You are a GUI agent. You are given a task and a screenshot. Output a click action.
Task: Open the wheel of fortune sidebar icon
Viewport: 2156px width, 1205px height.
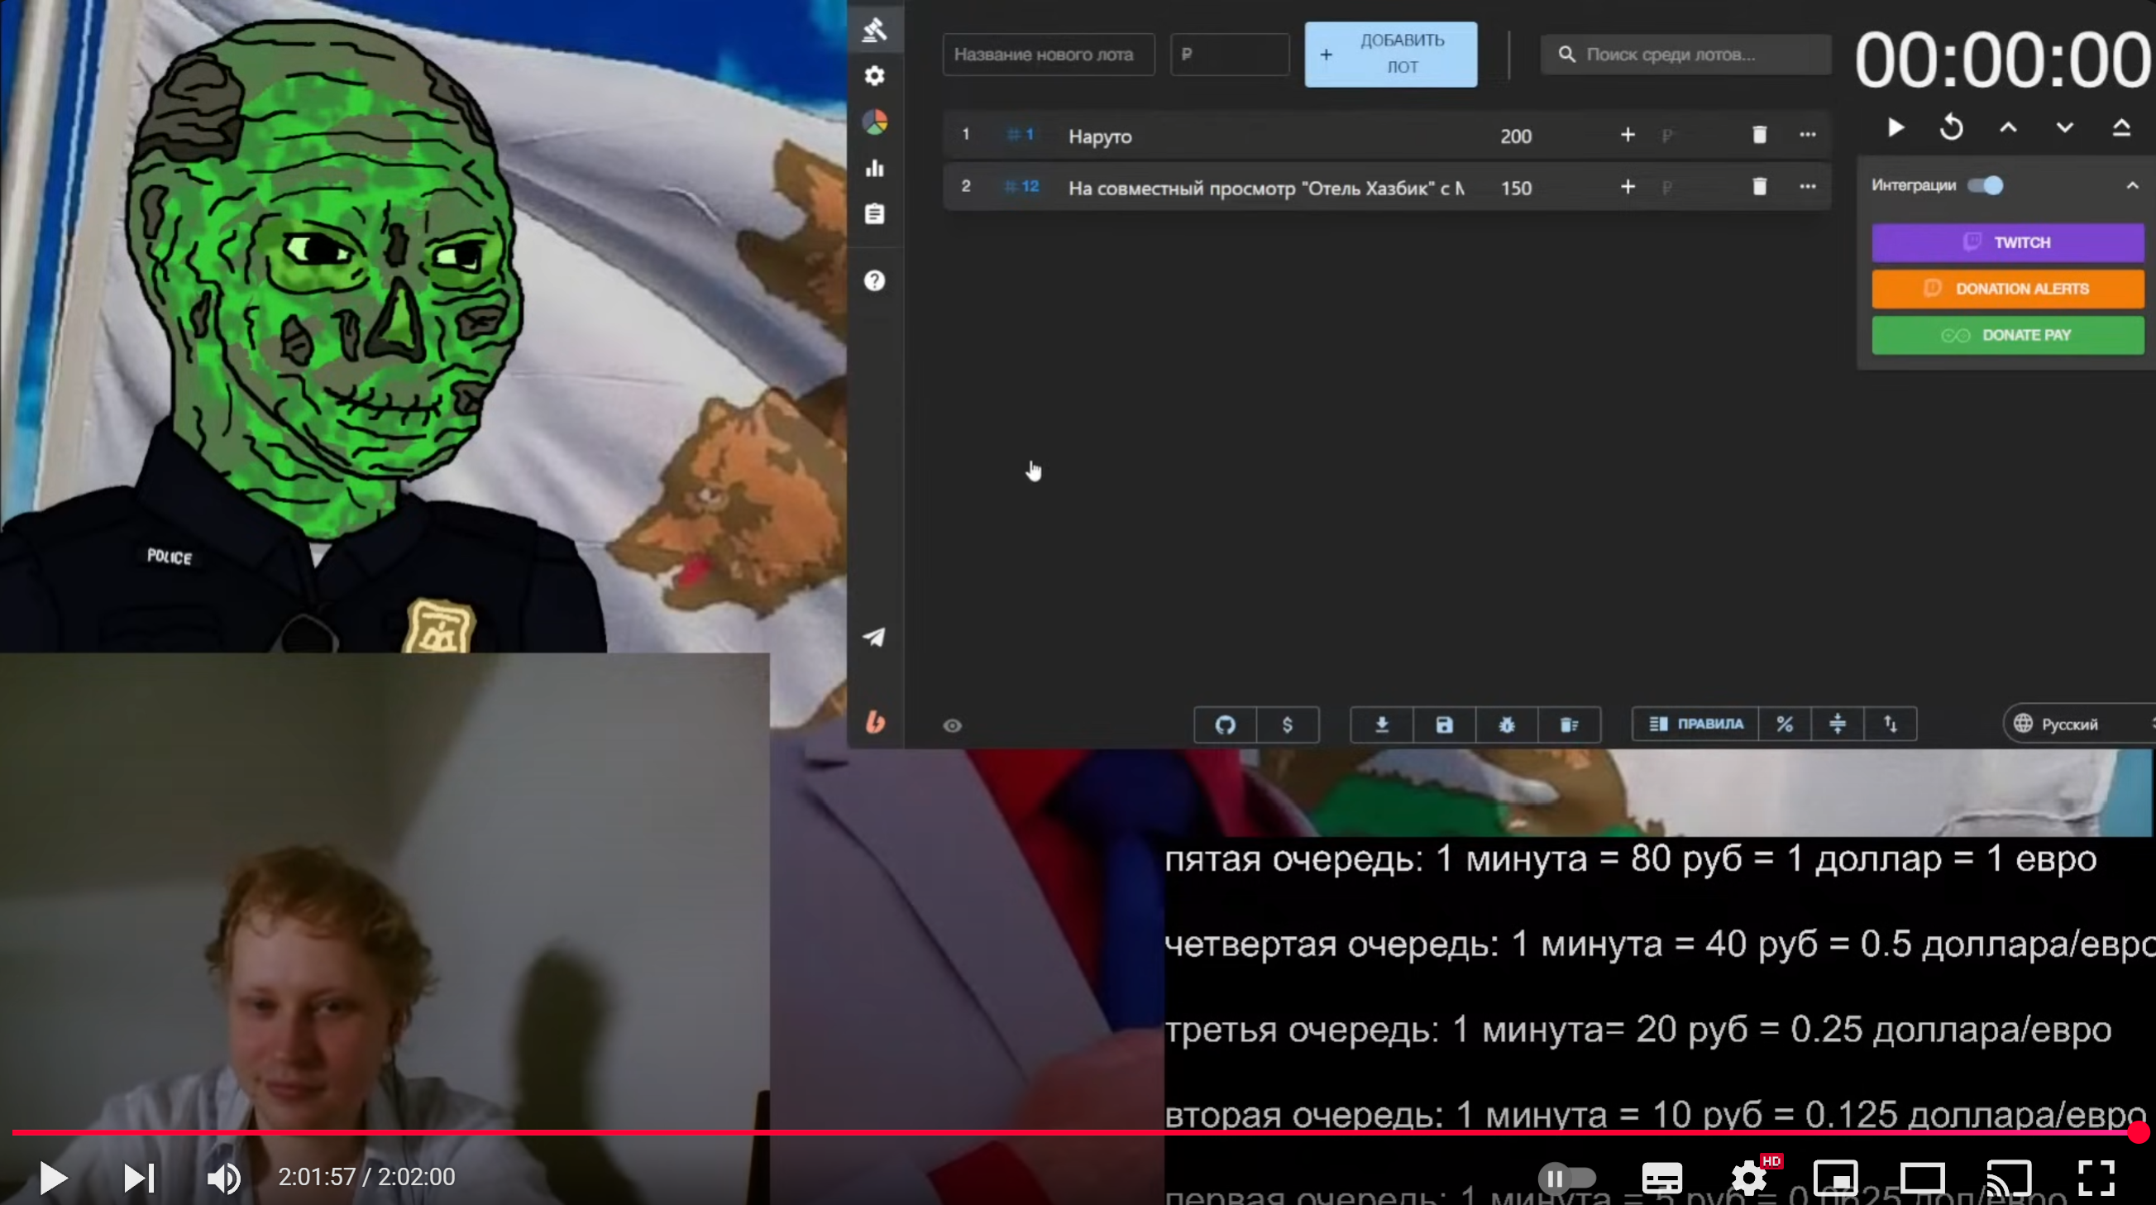(x=875, y=122)
